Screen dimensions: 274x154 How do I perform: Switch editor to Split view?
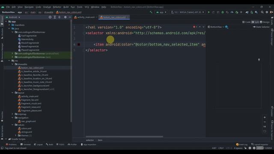255,22
